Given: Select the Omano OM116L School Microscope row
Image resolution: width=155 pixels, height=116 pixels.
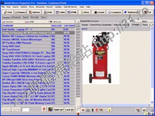Looking at the screenshot, I should pyautogui.click(x=38, y=40).
